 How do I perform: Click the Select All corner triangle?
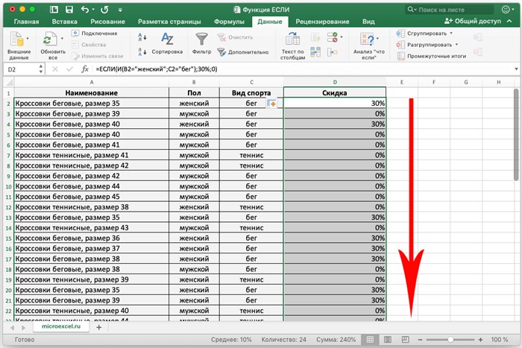[9, 82]
